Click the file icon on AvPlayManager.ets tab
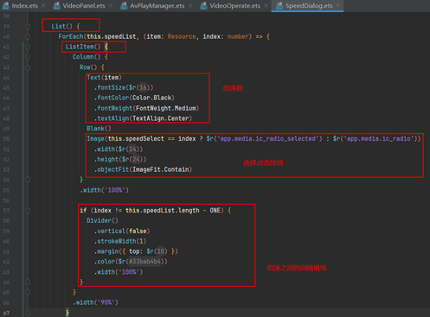430x317 pixels. [x=124, y=5]
